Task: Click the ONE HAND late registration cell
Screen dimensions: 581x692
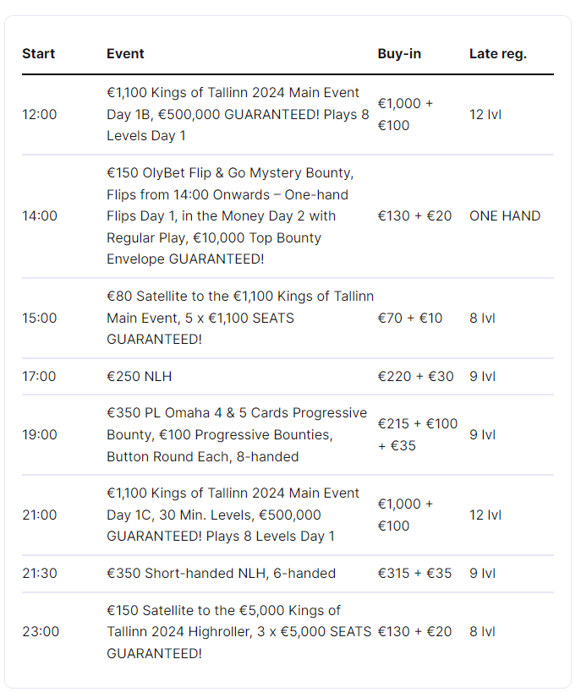Action: pyautogui.click(x=504, y=215)
